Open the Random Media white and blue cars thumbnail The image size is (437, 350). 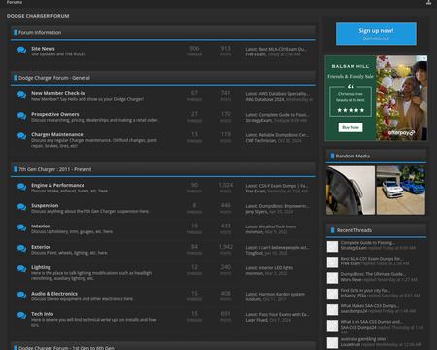point(401,191)
